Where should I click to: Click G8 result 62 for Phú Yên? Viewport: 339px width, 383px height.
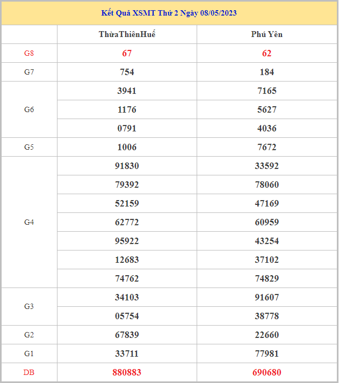click(x=266, y=53)
